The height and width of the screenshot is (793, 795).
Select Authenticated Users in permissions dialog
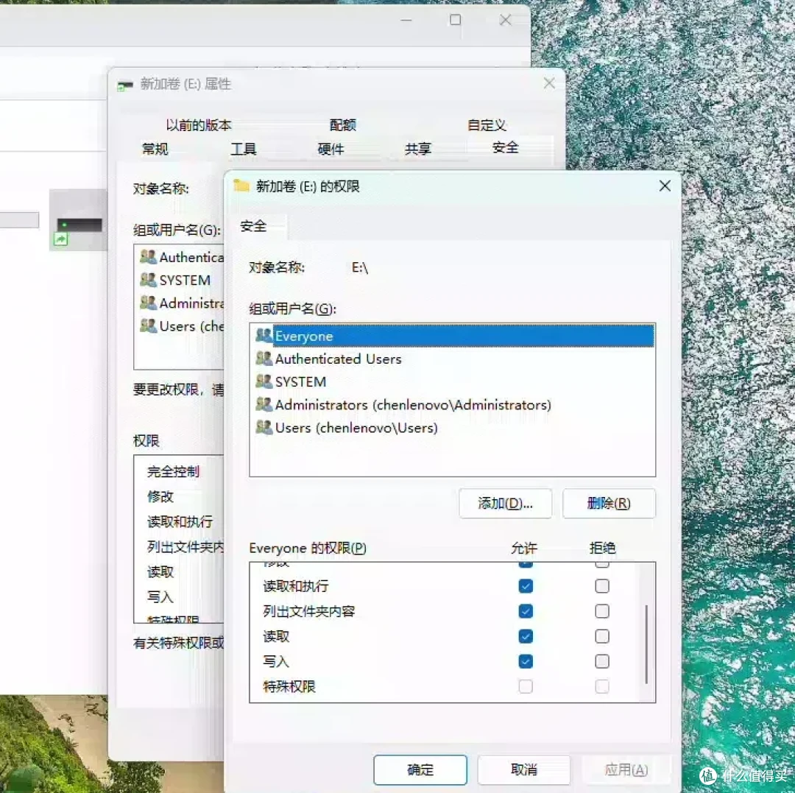[338, 359]
